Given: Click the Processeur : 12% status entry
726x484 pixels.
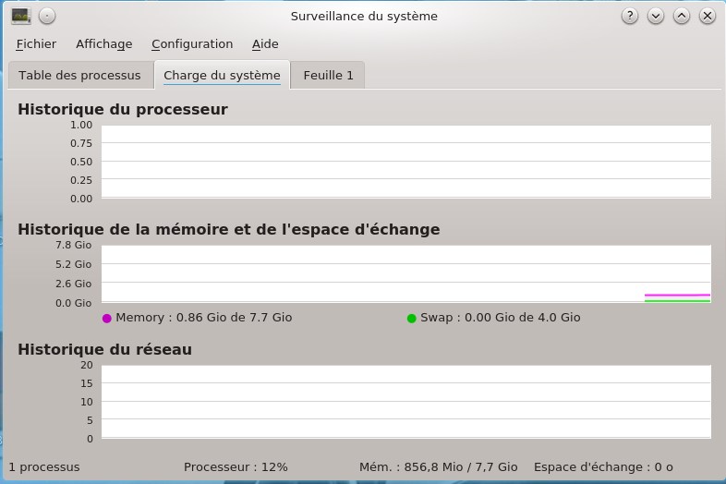Looking at the screenshot, I should point(236,466).
